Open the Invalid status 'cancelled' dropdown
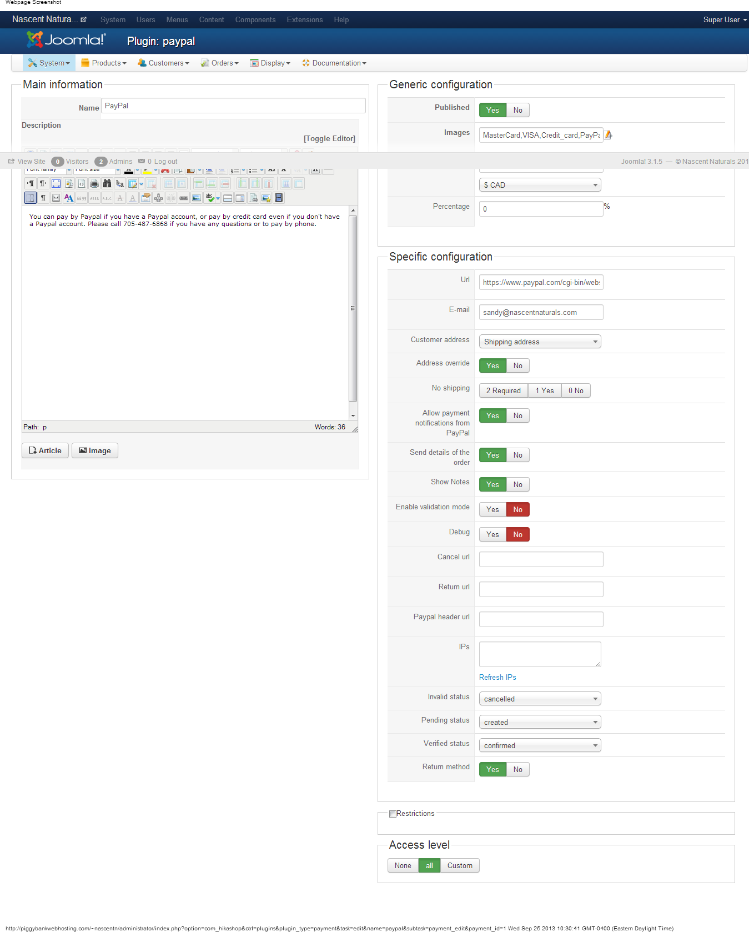749x932 pixels. [x=540, y=699]
